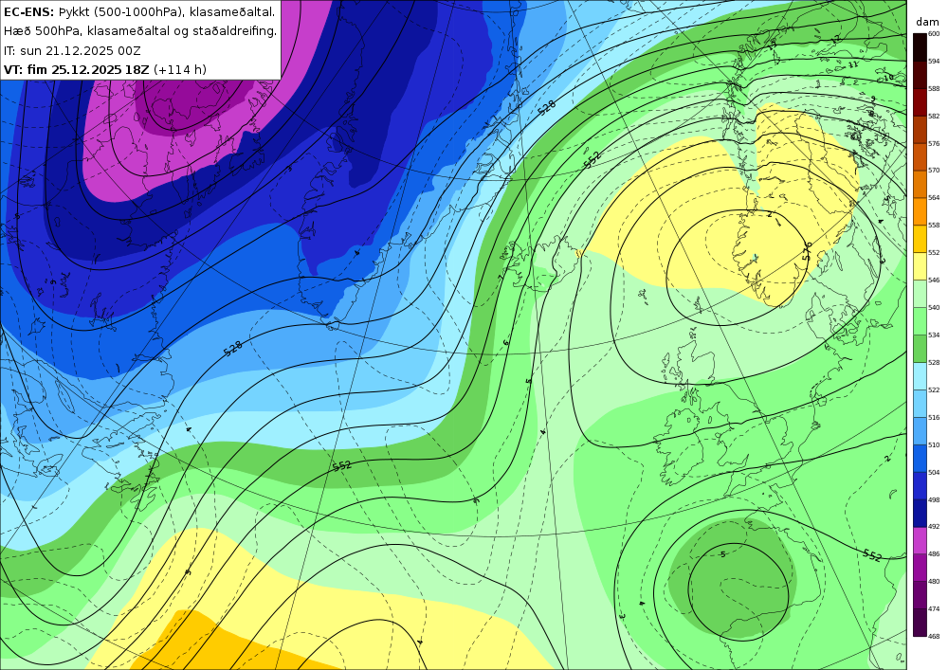Image resolution: width=948 pixels, height=670 pixels.
Task: Click the 582 tick label in the legend
Action: [934, 116]
